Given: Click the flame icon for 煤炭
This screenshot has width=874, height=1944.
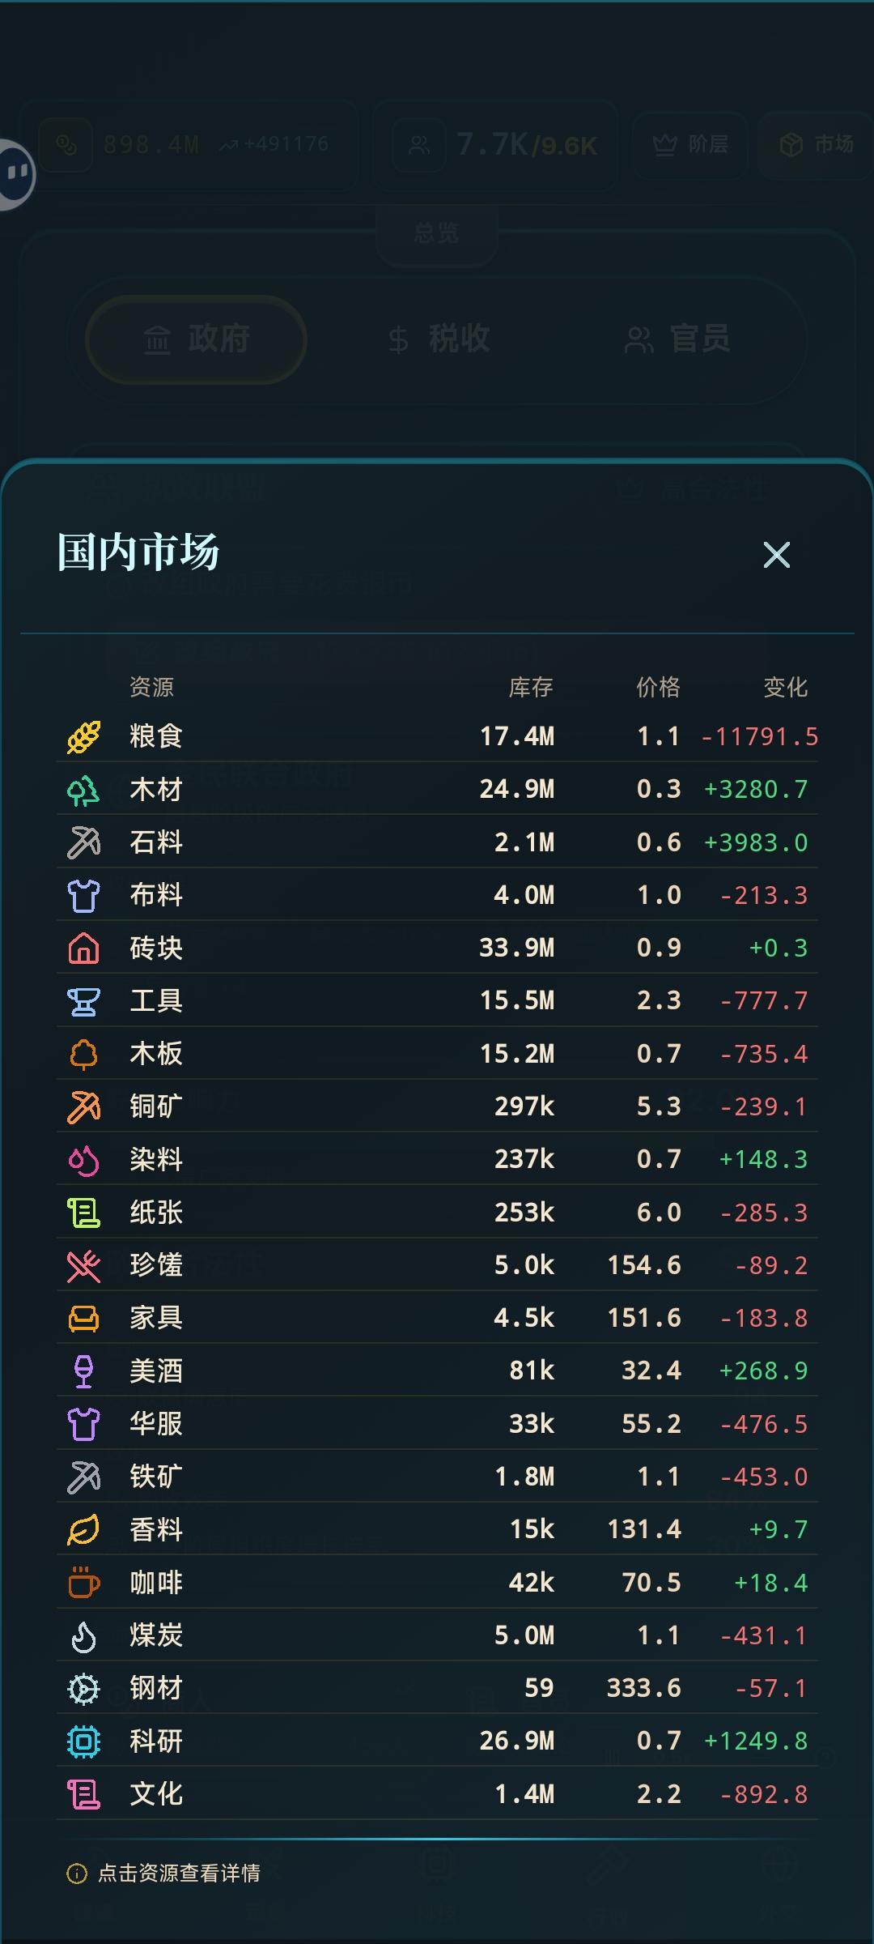Looking at the screenshot, I should (x=83, y=1635).
